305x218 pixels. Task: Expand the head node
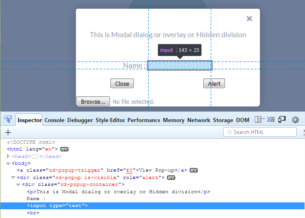[8, 156]
